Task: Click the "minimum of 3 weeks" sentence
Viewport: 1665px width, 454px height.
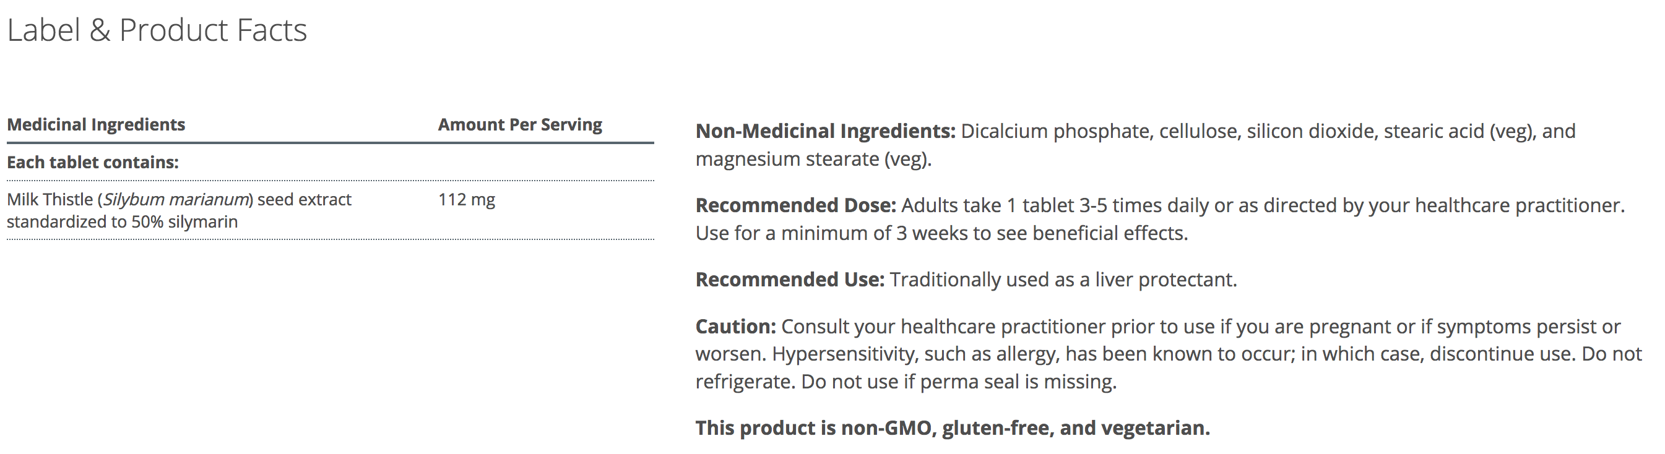Action: 941,233
